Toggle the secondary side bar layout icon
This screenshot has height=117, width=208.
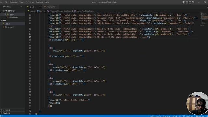coord(190,2)
